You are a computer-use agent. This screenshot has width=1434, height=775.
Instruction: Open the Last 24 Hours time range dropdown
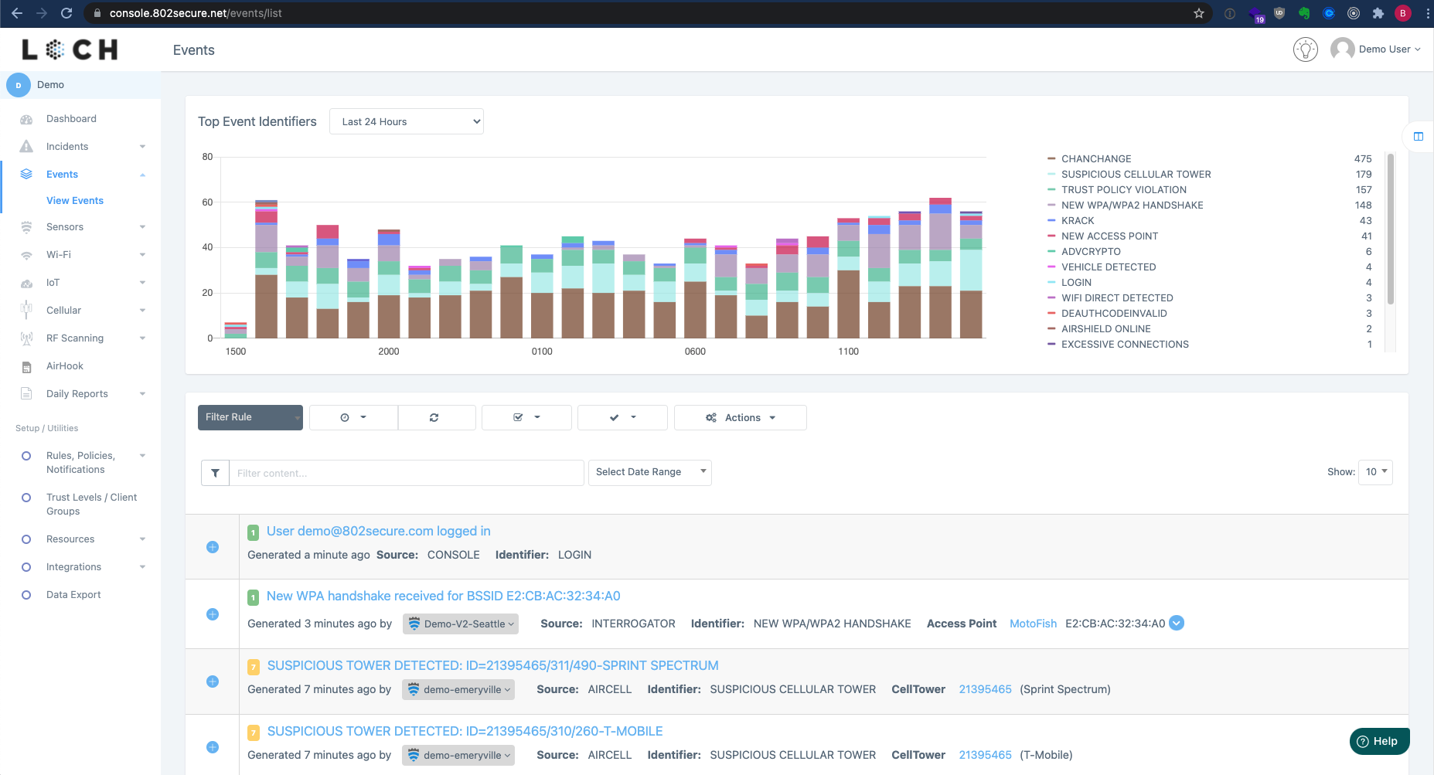tap(407, 121)
